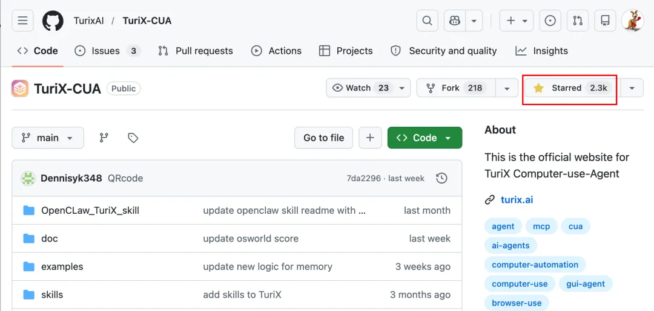This screenshot has width=654, height=311.
Task: Toggle the Starred button
Action: tap(569, 88)
